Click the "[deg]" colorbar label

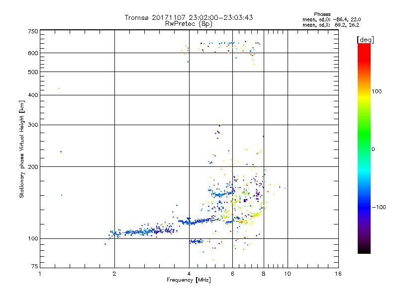point(365,40)
